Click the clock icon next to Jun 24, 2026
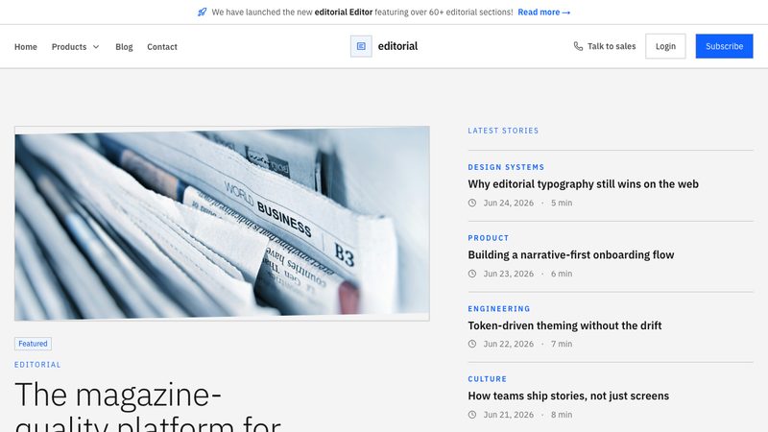 coord(472,203)
